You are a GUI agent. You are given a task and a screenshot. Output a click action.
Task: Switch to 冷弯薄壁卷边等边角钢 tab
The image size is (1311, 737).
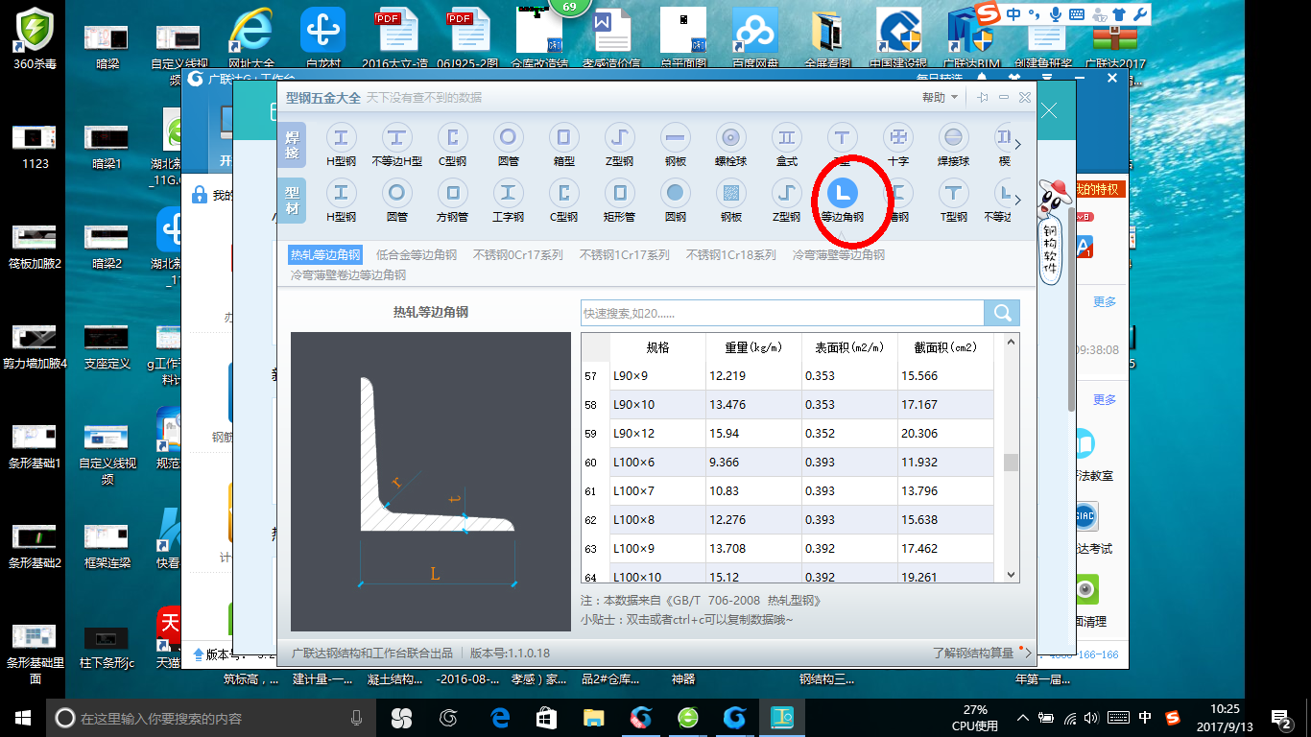(x=348, y=275)
